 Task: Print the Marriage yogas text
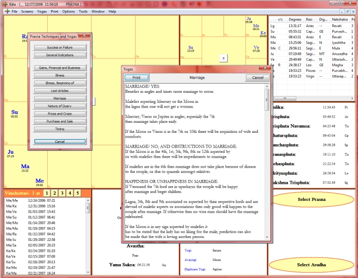point(137,78)
